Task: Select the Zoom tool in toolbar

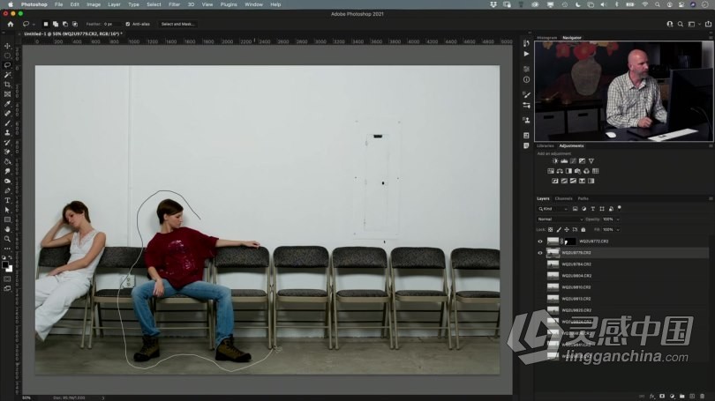Action: [8, 238]
